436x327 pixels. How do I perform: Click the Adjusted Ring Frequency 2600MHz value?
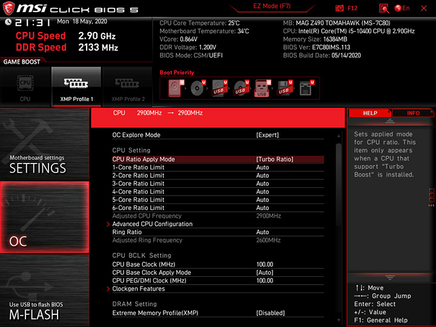click(269, 240)
